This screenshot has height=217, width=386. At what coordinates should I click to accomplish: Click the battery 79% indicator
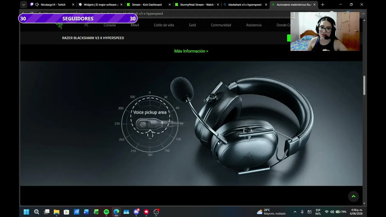click(341, 212)
